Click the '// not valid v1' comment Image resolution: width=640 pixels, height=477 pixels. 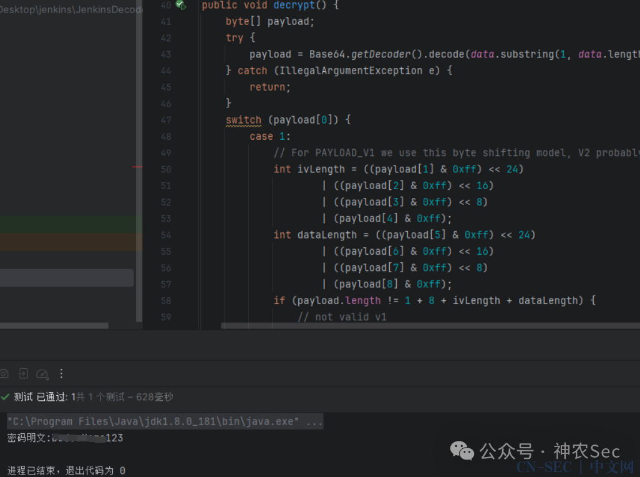(342, 317)
